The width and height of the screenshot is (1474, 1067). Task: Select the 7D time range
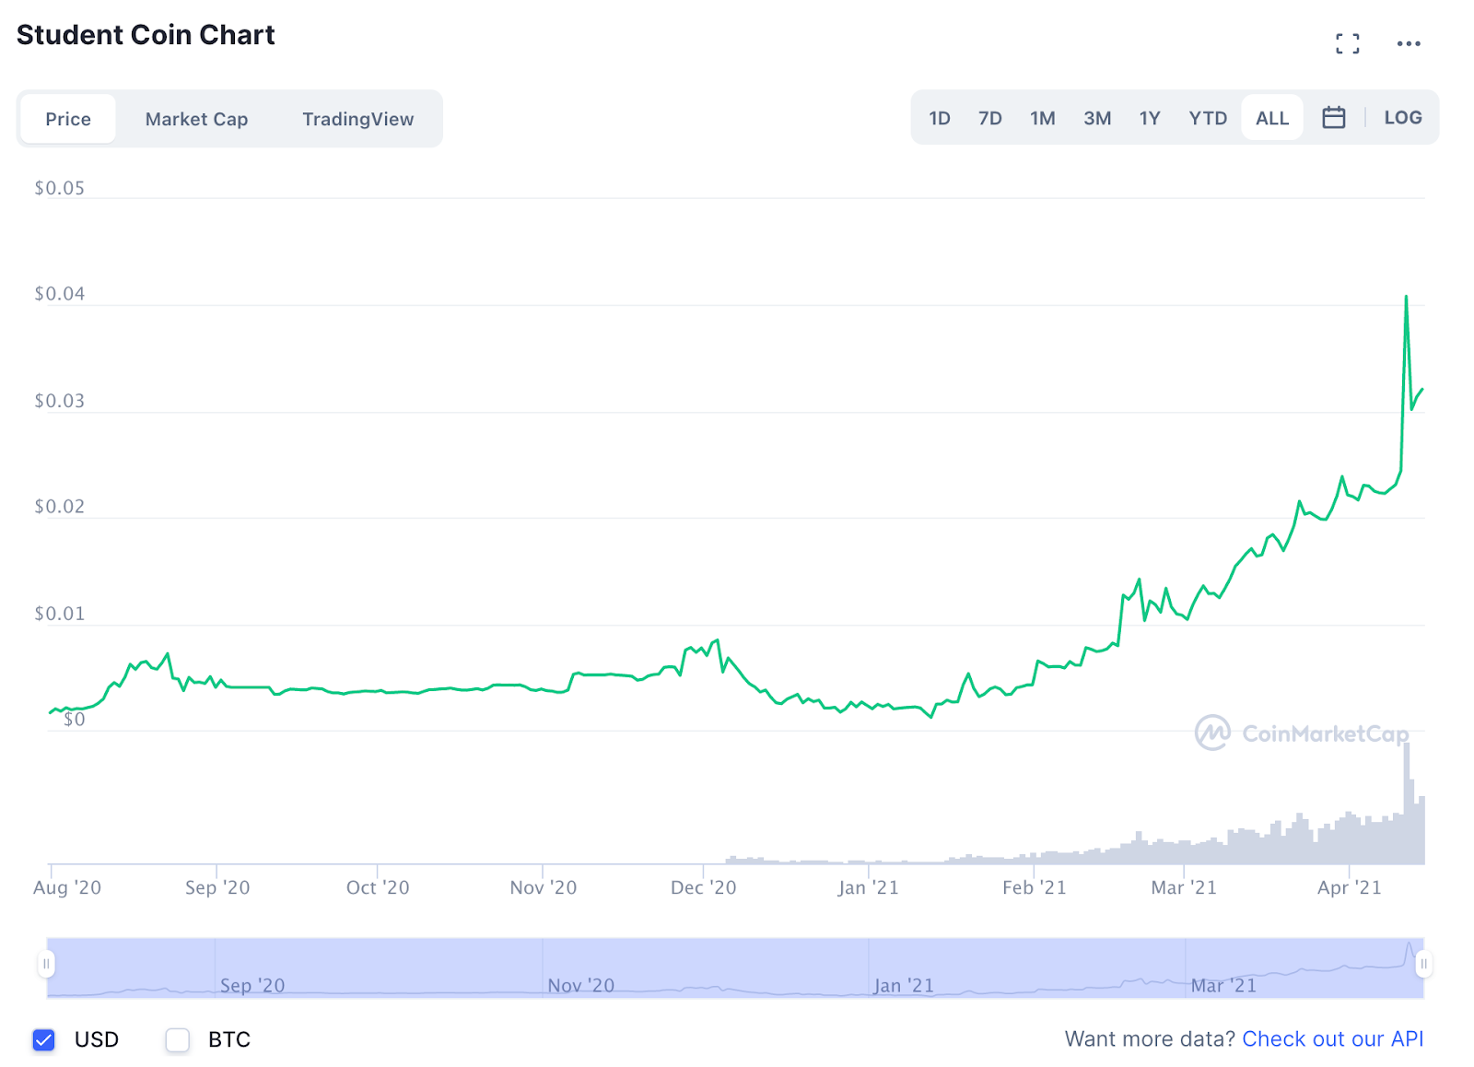(x=990, y=118)
